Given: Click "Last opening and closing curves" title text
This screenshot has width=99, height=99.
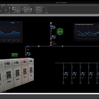Looking at the screenshot, I should (84, 24).
